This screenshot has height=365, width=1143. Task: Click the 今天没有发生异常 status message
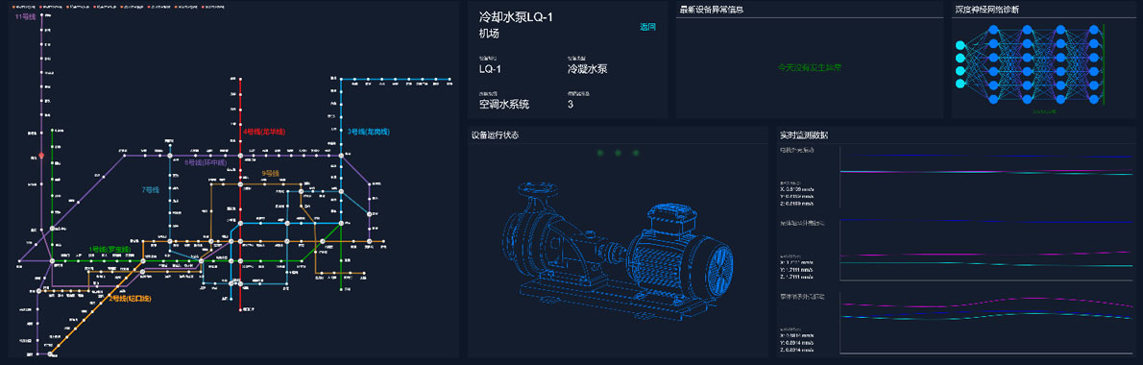pos(810,68)
